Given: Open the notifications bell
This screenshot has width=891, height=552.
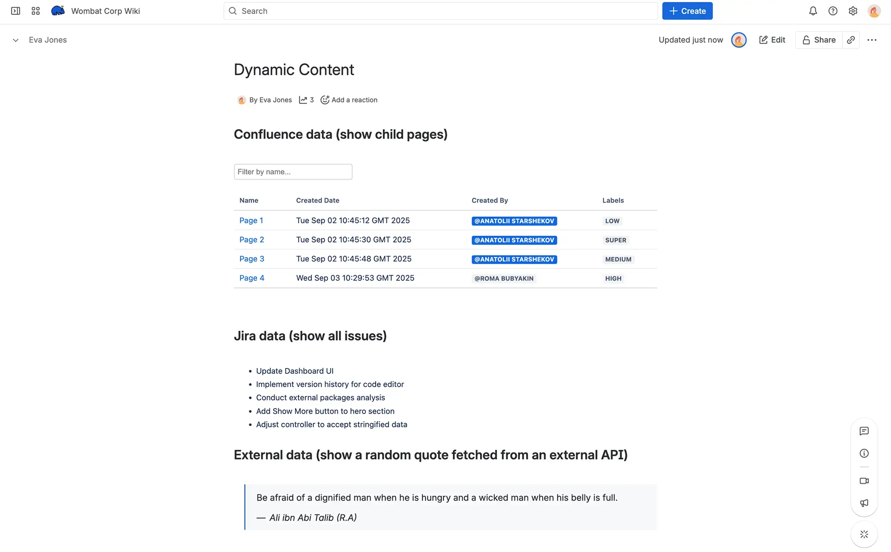Looking at the screenshot, I should [x=813, y=11].
